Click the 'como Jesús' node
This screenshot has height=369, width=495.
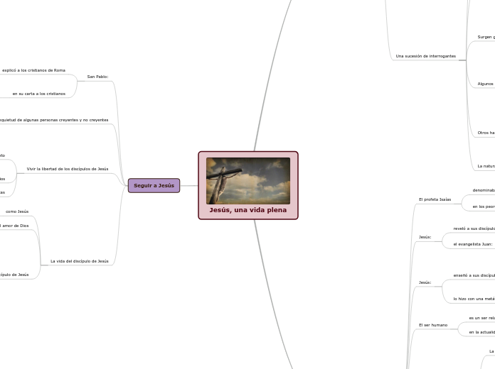17,211
